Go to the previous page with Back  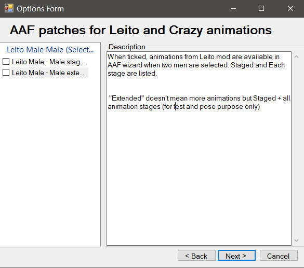[x=196, y=256]
